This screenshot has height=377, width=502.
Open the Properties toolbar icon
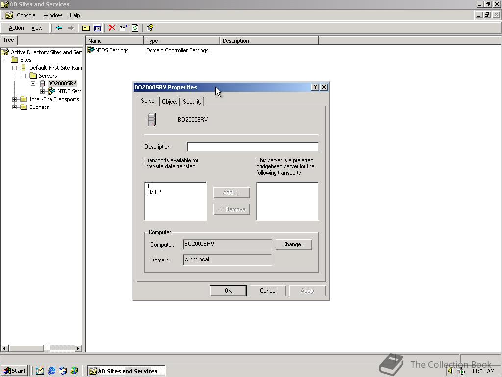[x=123, y=28]
